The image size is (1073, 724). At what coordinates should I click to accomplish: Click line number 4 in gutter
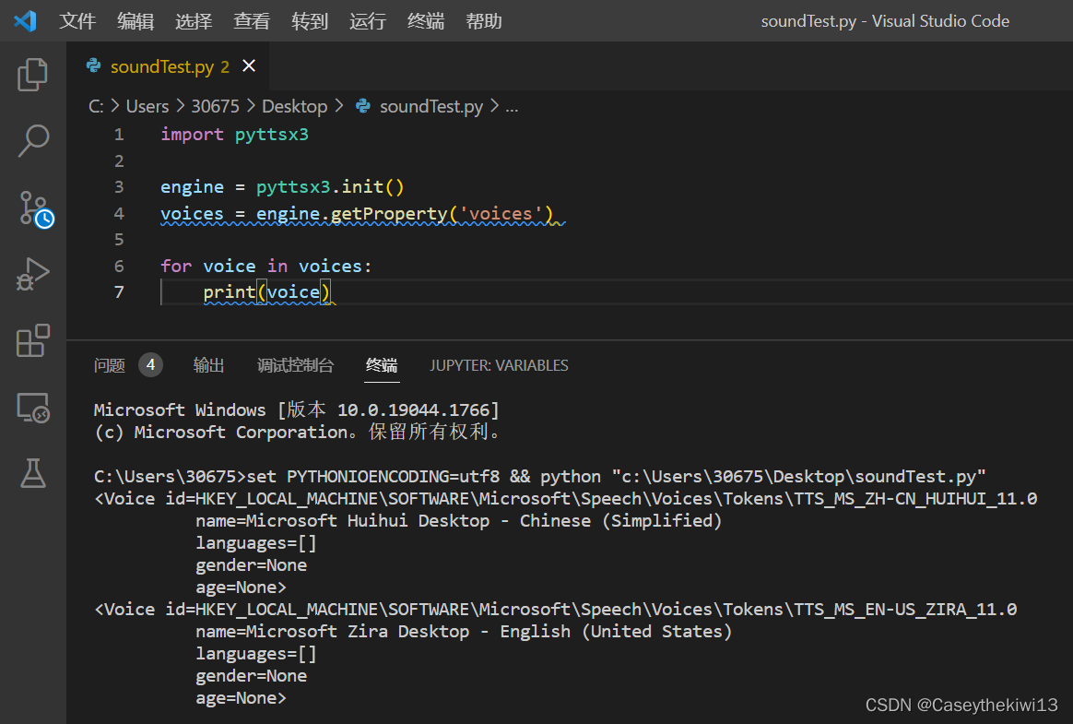(119, 214)
